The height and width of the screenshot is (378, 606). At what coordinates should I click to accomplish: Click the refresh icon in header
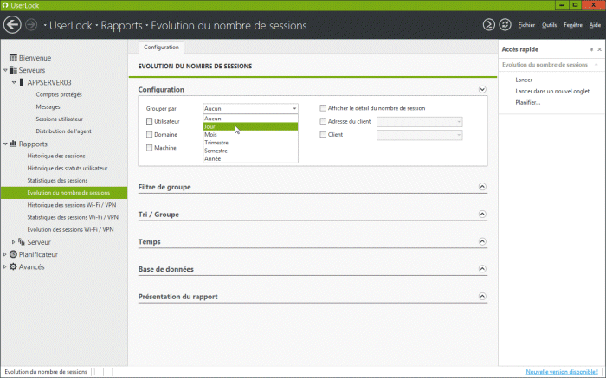coord(505,25)
